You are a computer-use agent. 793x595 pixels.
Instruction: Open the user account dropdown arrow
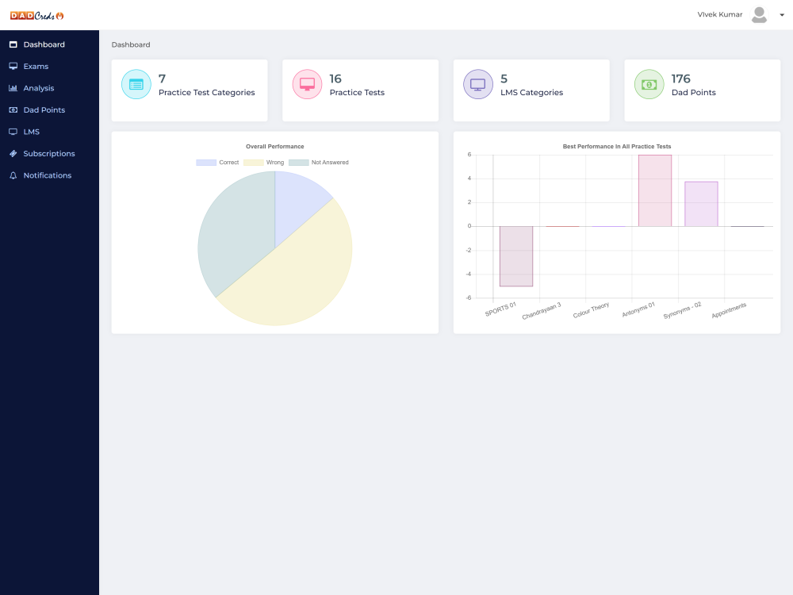click(782, 15)
